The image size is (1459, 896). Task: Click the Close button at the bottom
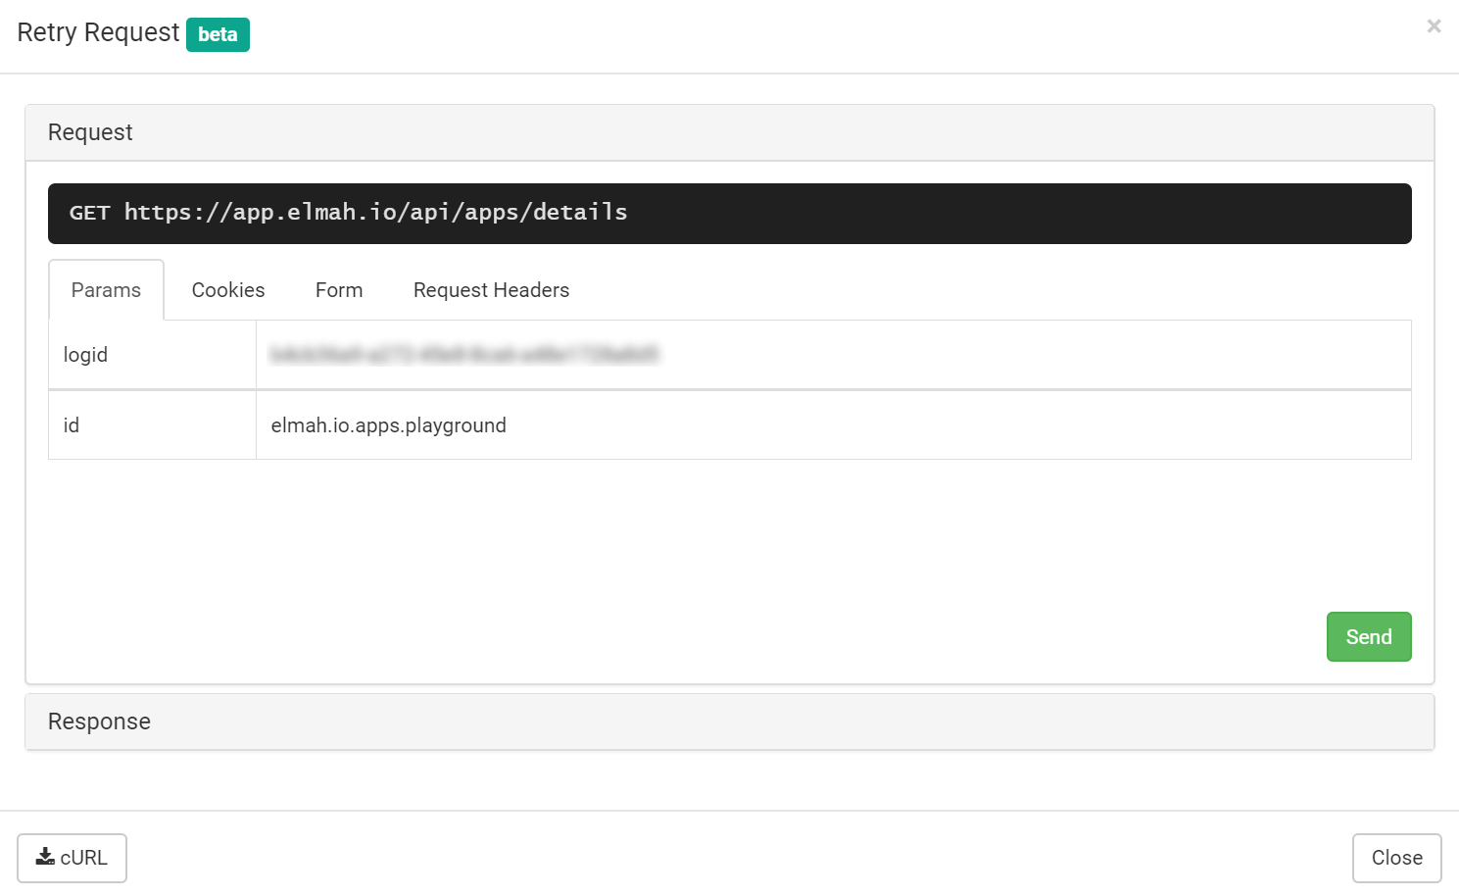tap(1396, 857)
